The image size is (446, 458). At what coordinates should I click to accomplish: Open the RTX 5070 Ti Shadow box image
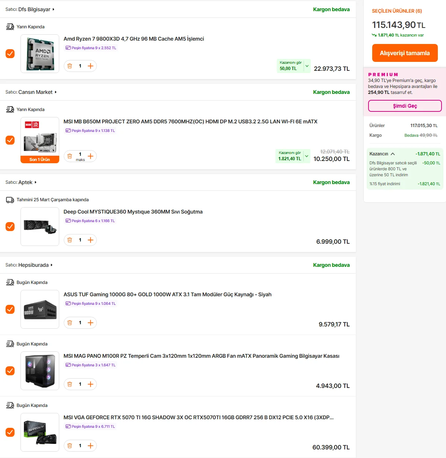40,432
